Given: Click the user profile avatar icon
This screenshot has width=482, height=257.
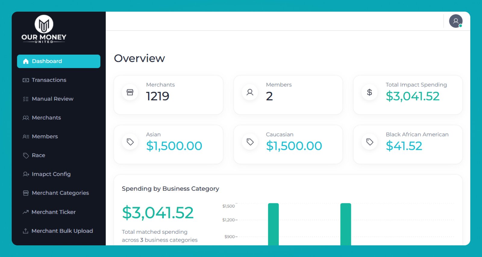Looking at the screenshot, I should [x=455, y=21].
